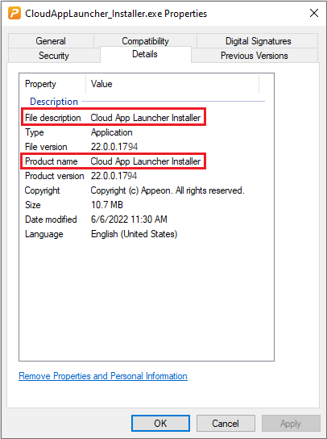
Task: Confirm with the OK button
Action: pos(160,424)
